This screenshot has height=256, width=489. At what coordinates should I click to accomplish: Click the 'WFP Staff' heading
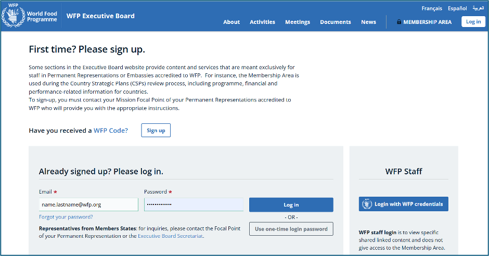pyautogui.click(x=404, y=172)
